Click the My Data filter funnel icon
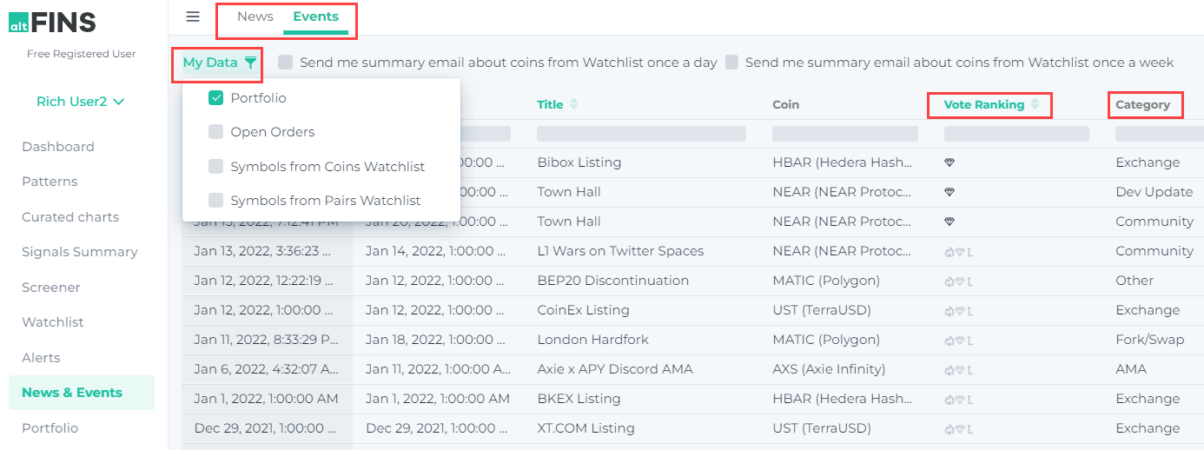The image size is (1204, 450). [250, 63]
